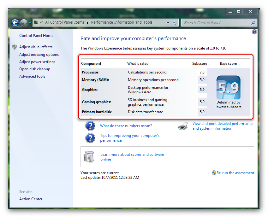Select 'Performance Information and Tools' breadcrumb

[122, 22]
